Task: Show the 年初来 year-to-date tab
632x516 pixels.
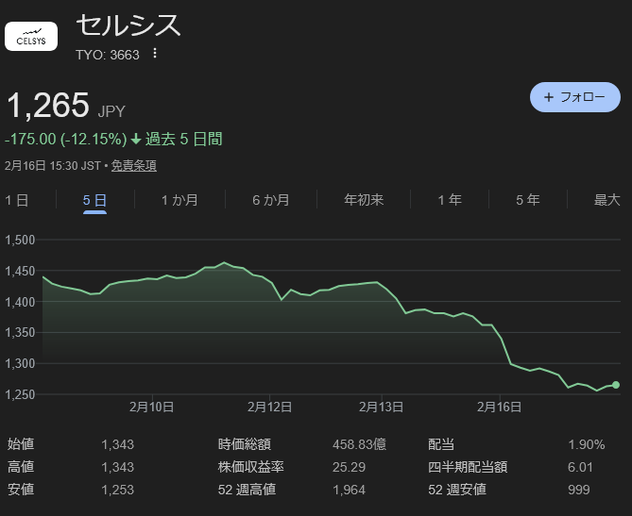Action: click(364, 200)
